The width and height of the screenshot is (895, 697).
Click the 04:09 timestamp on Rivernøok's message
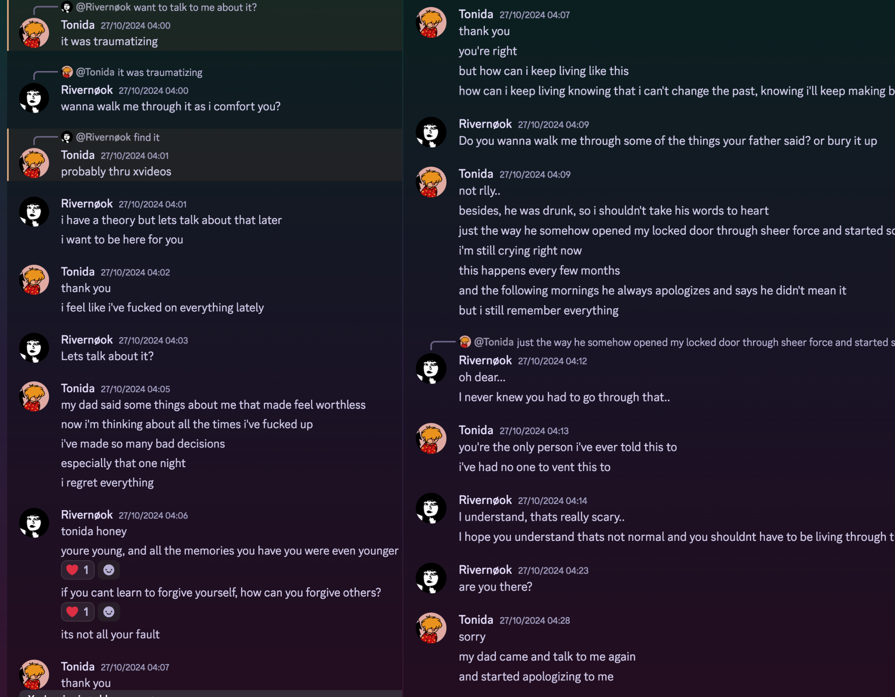553,125
